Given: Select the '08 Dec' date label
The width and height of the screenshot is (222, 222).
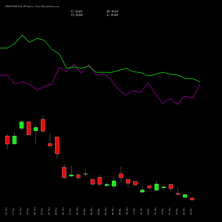Looking at the screenshot, I should [113, 211].
